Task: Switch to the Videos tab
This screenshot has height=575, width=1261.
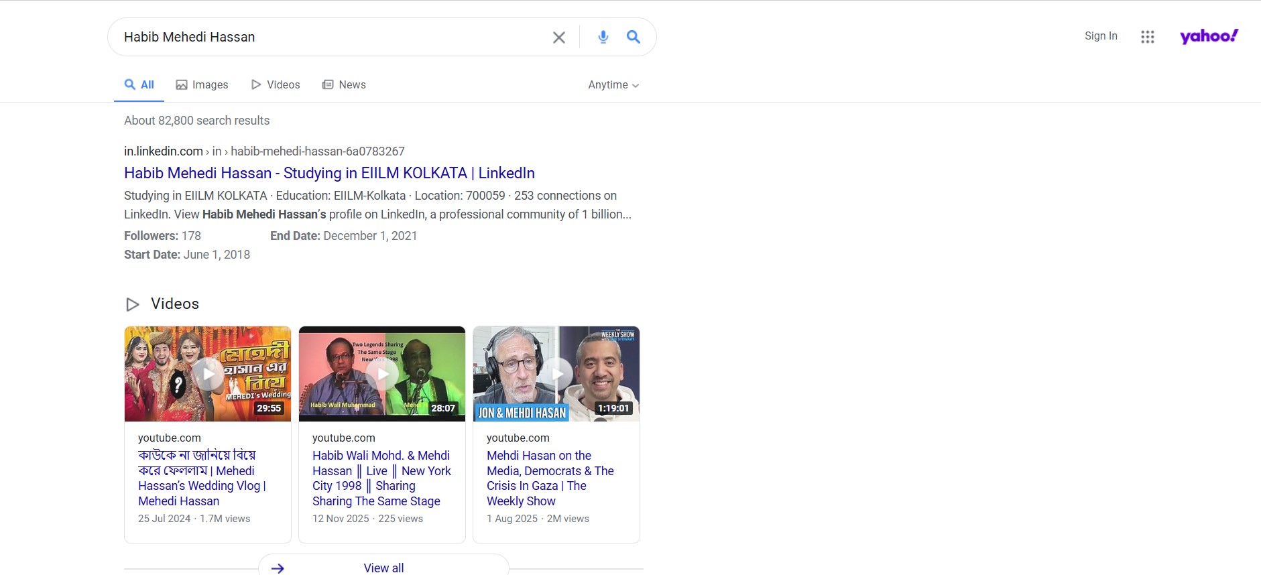Action: tap(276, 85)
